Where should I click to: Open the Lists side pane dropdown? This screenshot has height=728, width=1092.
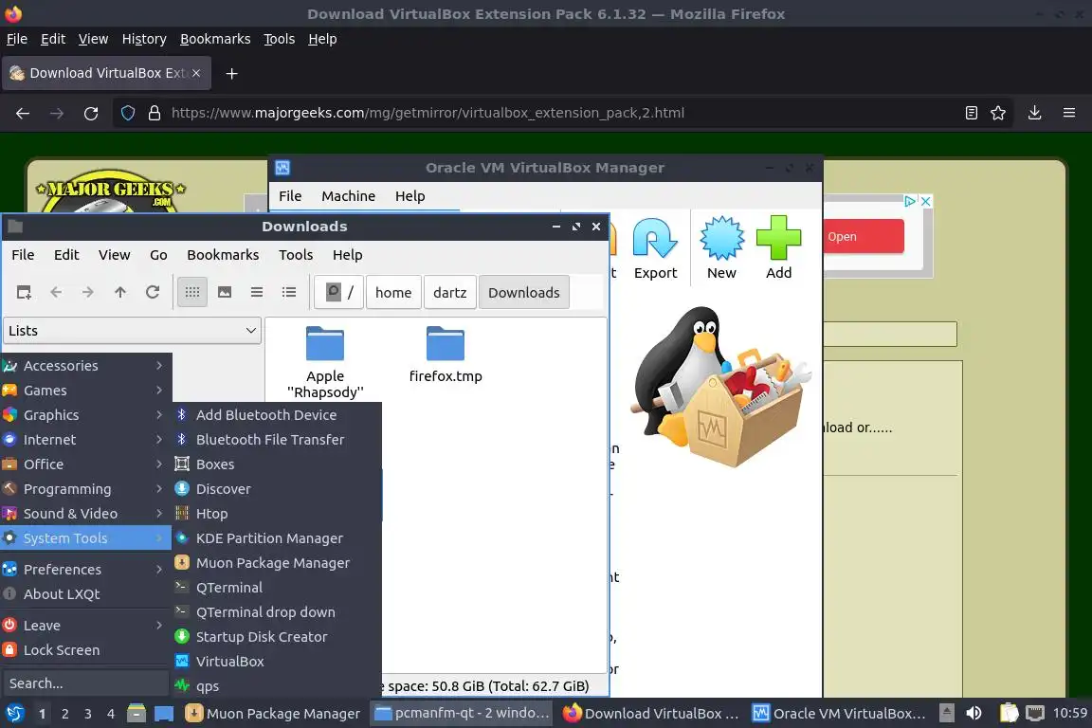(133, 331)
